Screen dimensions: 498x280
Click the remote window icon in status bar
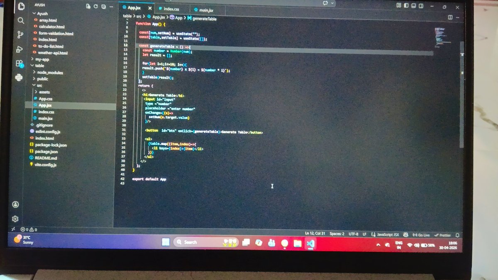pos(13,229)
